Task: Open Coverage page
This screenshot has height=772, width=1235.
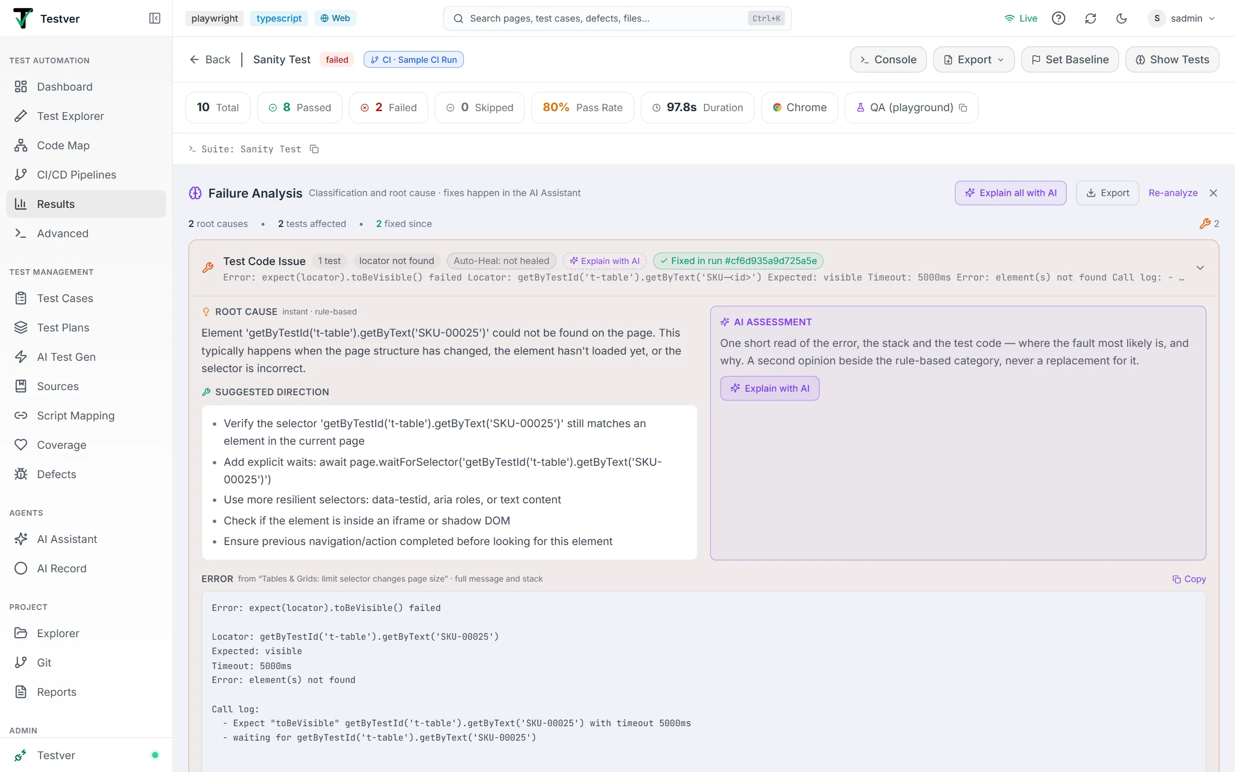Action: coord(86,445)
